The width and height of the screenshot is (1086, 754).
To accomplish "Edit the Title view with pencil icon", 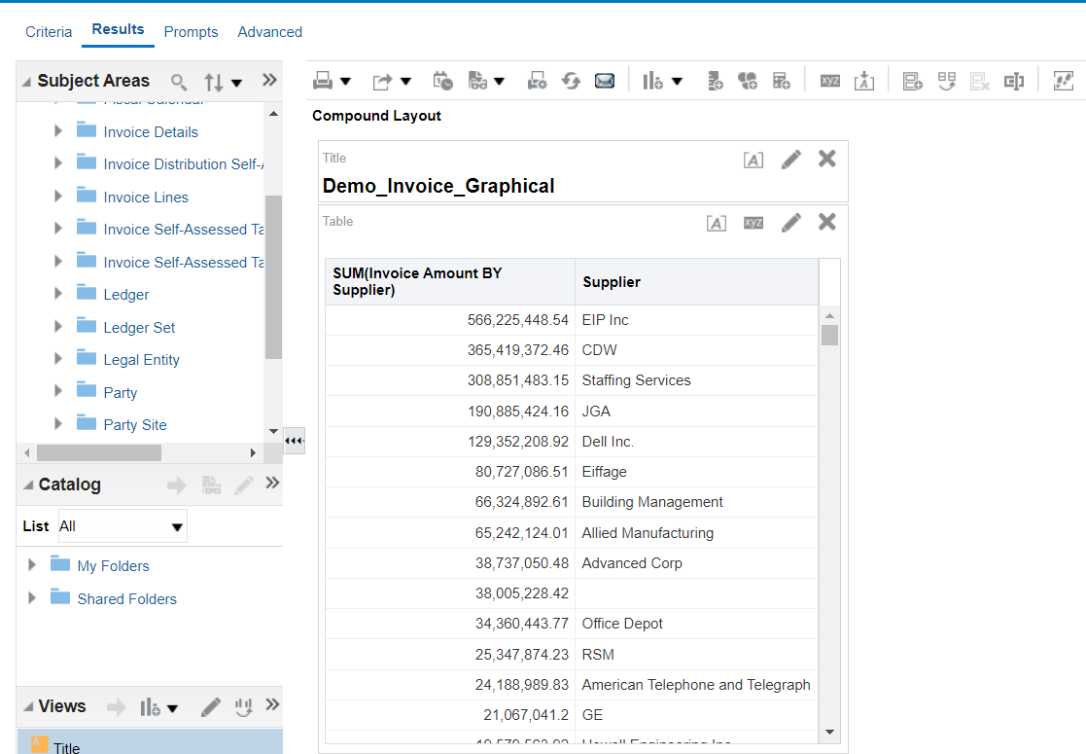I will [791, 160].
